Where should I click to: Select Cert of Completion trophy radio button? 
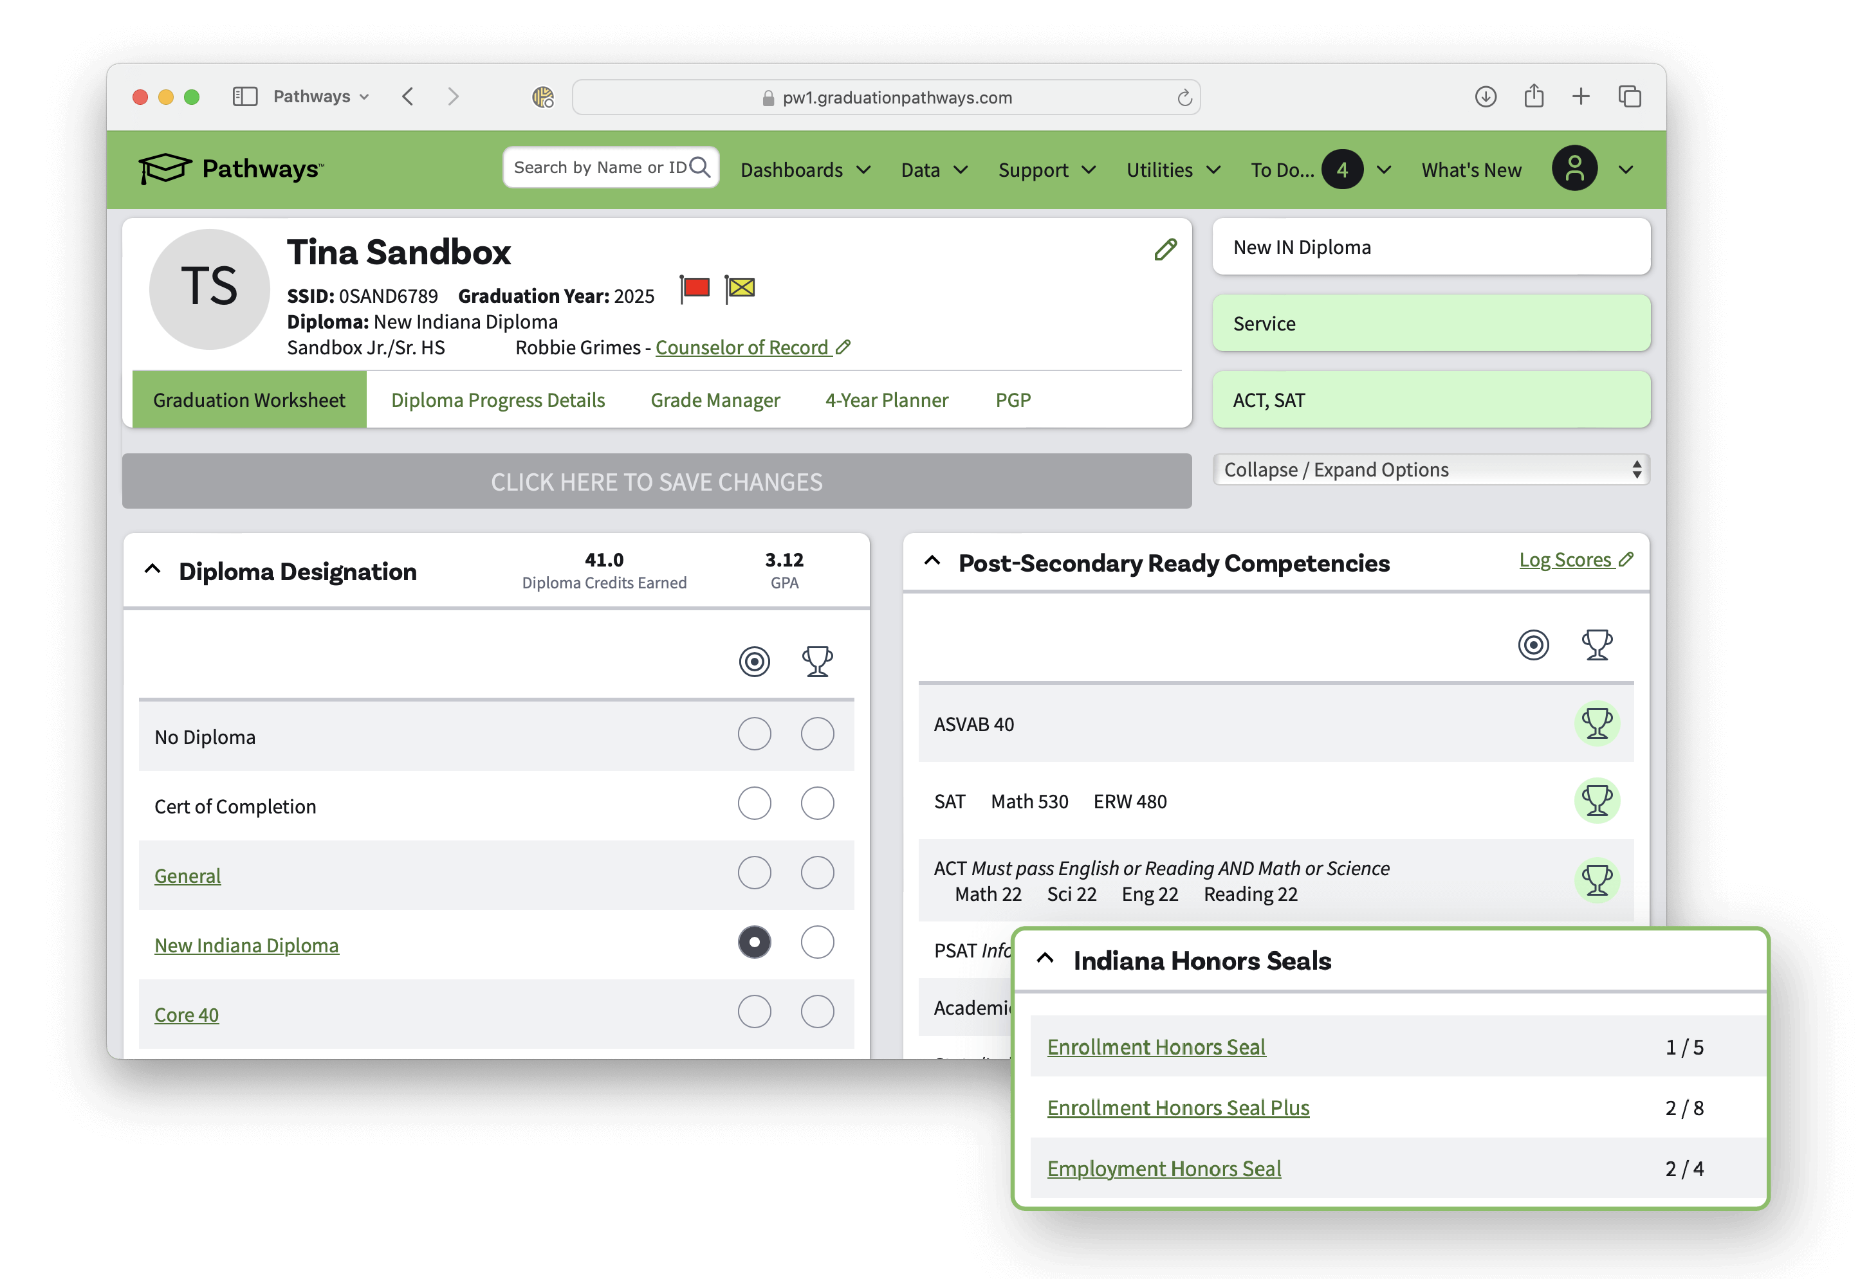coord(817,802)
